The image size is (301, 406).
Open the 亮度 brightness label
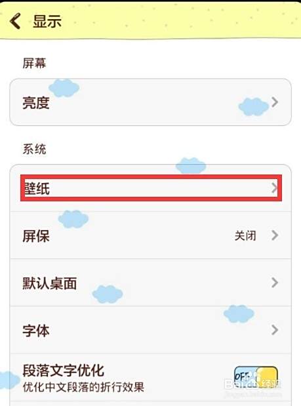(x=36, y=103)
